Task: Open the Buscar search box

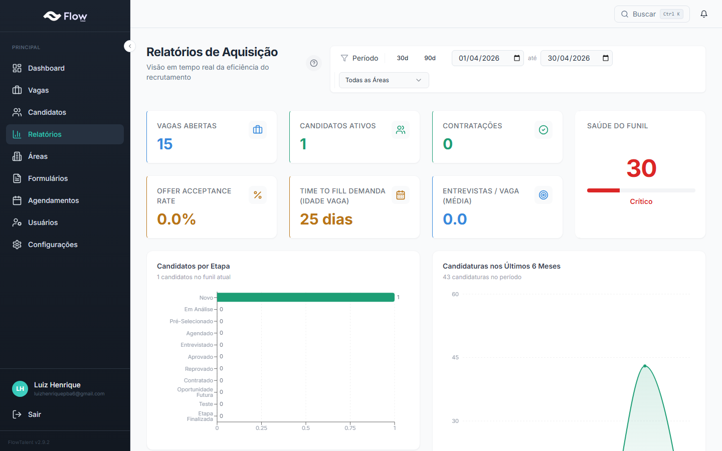Action: [651, 14]
